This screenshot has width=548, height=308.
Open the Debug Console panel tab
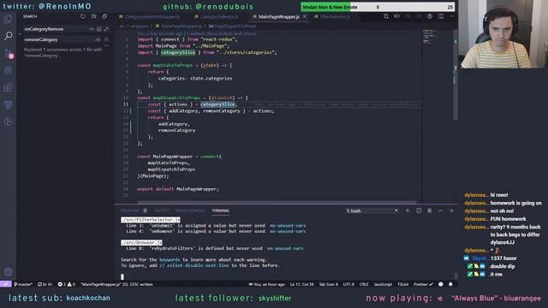pyautogui.click(x=190, y=210)
